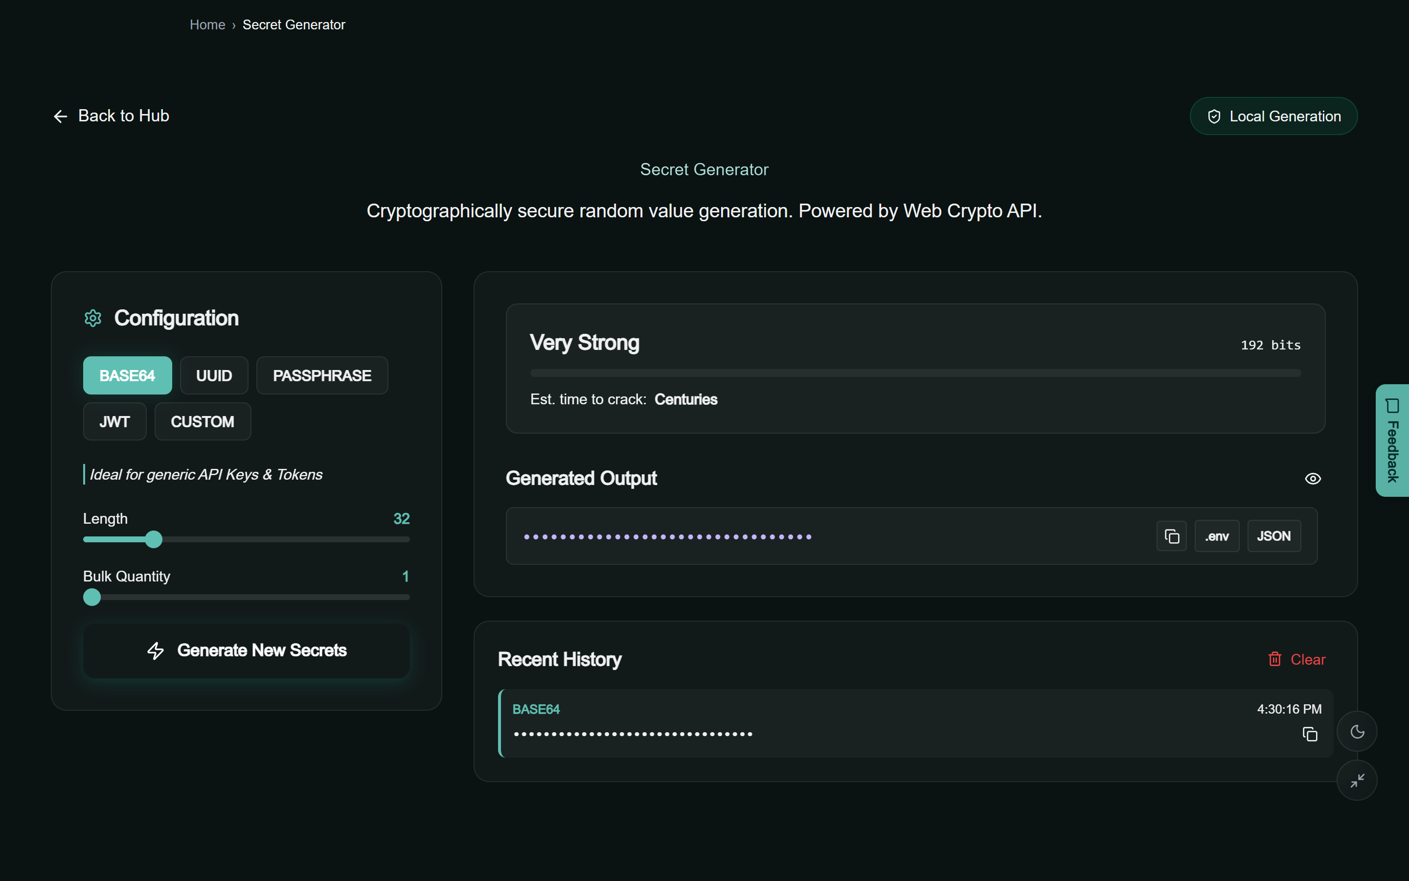Viewport: 1409px width, 881px height.
Task: Click the BASE64 label in history entry
Action: tap(536, 709)
